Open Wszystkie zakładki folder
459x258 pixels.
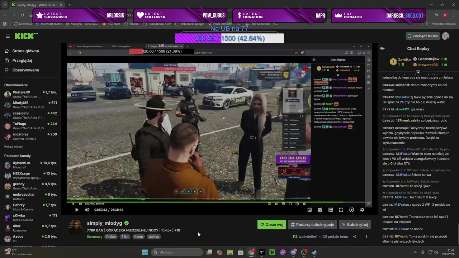tap(441, 24)
